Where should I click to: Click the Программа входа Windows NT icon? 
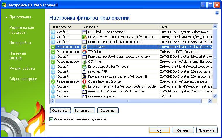[x=84, y=77]
